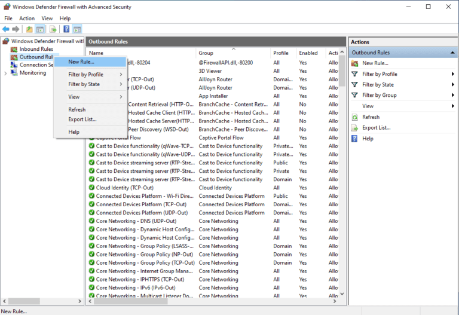Click the Windows Defender Firewall root node icon
459x315 pixels.
coord(6,41)
